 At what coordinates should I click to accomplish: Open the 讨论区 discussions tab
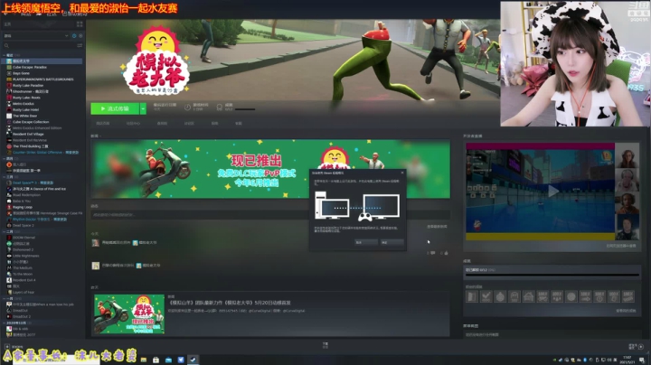point(189,123)
